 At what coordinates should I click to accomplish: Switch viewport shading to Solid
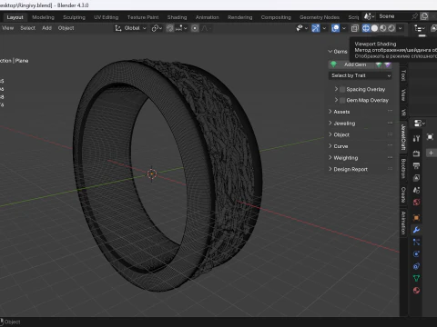tap(374, 28)
